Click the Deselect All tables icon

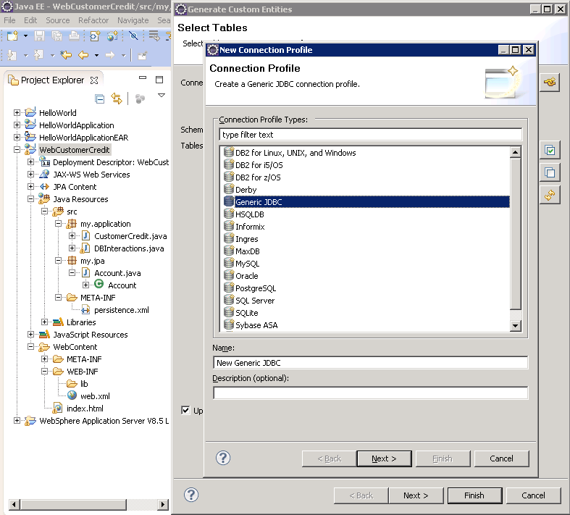tap(550, 172)
